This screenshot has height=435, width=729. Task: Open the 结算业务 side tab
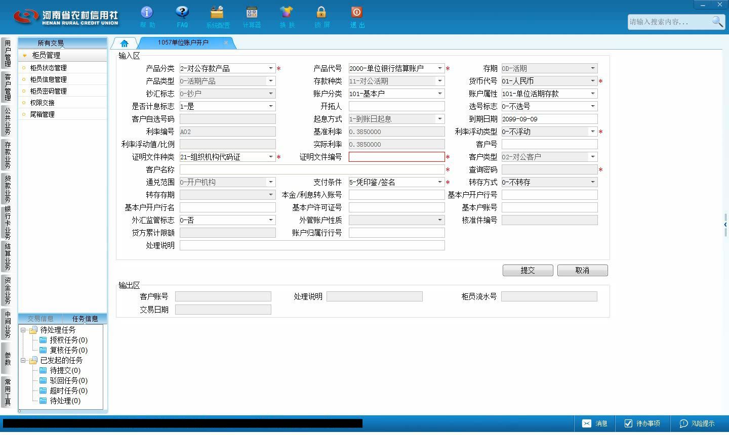8,257
